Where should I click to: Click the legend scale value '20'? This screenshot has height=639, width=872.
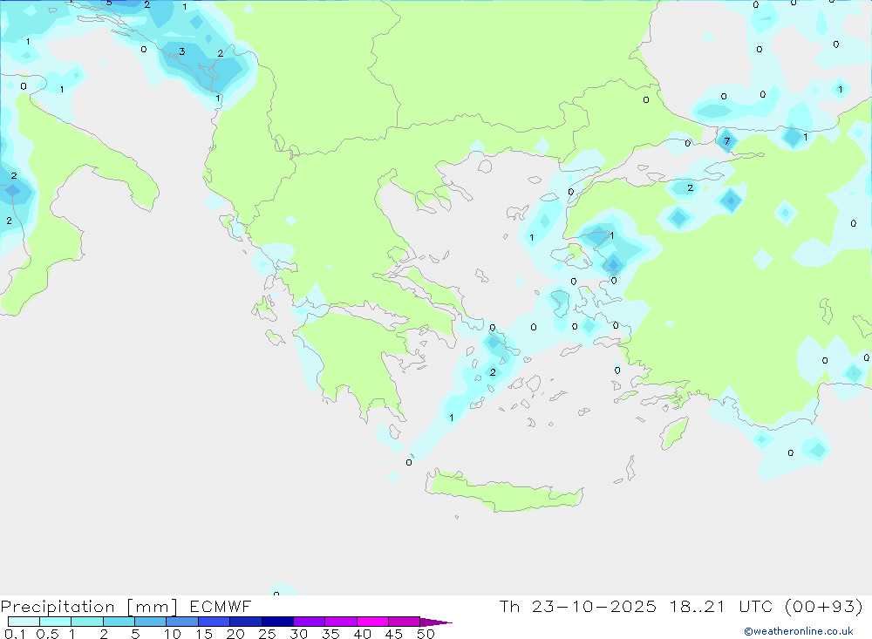235,634
